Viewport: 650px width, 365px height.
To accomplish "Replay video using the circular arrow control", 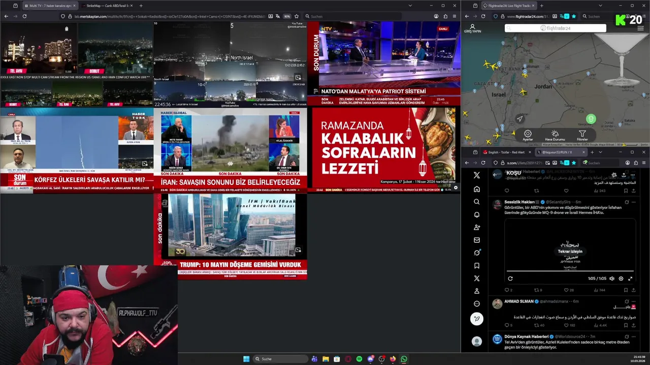I will (x=510, y=278).
